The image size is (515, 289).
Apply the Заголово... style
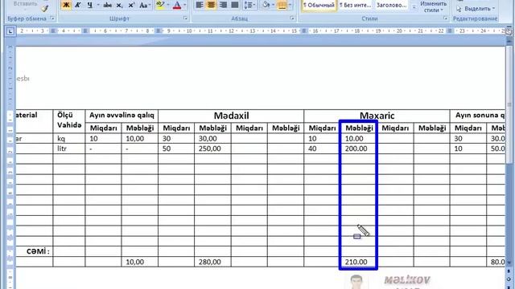pos(392,6)
